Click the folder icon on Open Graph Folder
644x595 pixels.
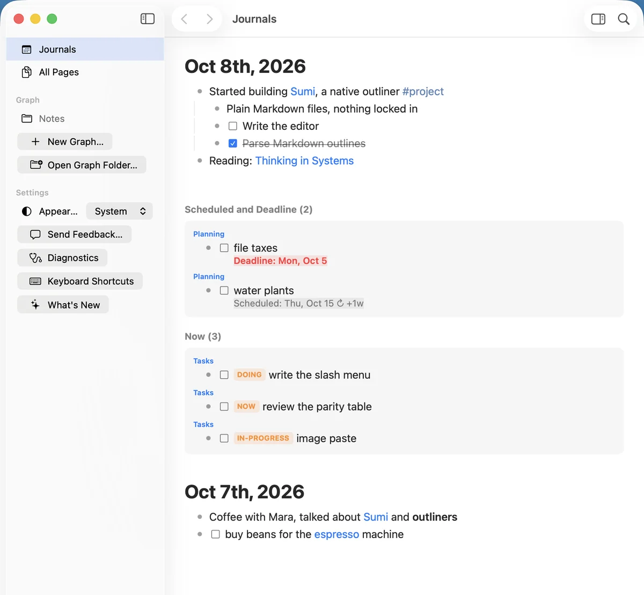36,165
